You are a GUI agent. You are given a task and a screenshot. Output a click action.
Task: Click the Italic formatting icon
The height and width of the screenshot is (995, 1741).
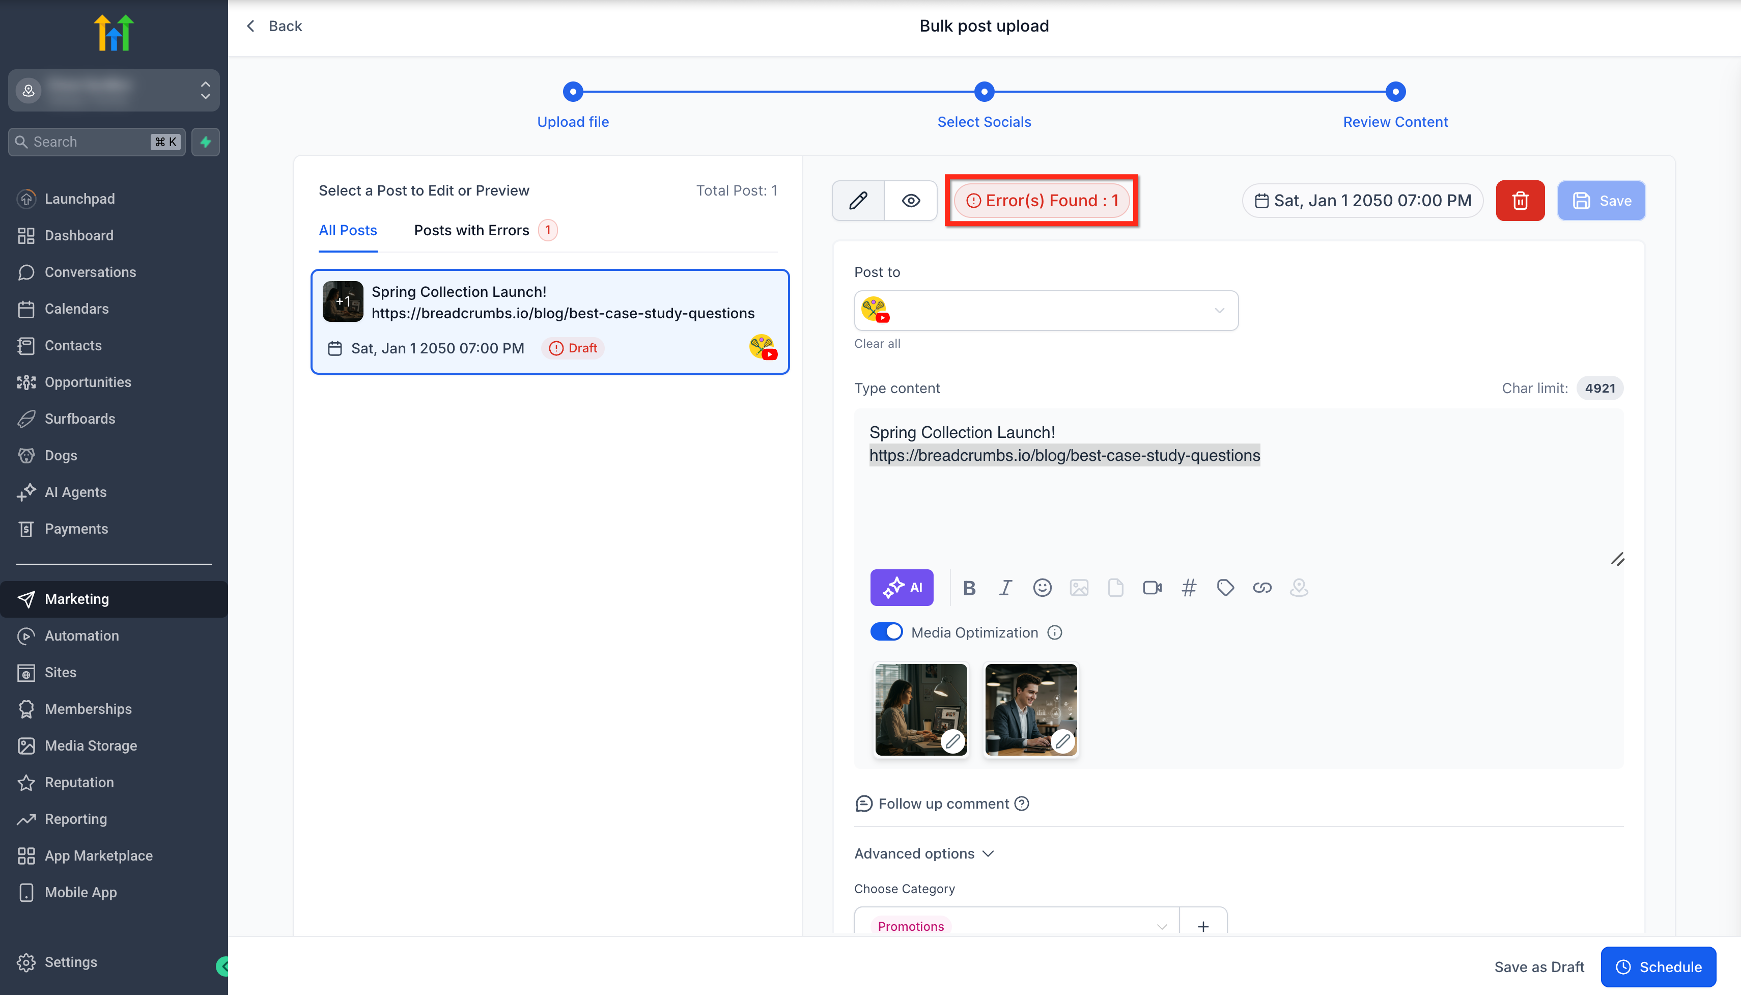pos(1005,588)
